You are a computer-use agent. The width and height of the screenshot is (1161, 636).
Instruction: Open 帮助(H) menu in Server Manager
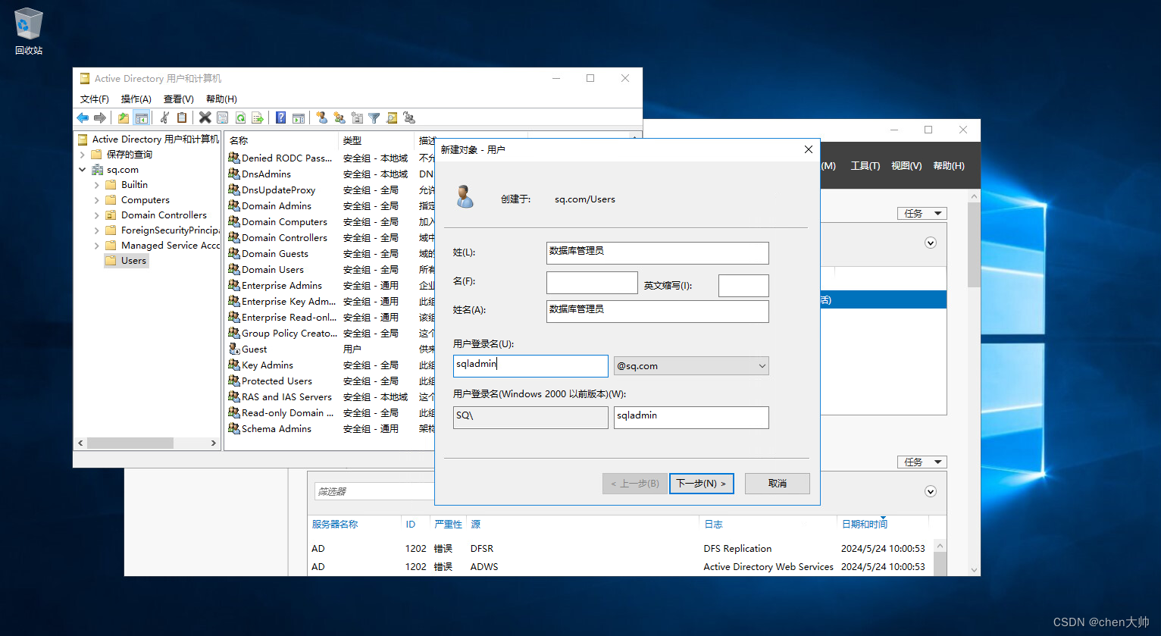click(x=949, y=166)
